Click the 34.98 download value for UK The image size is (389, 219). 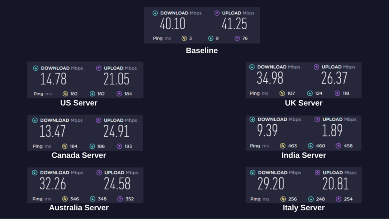coord(270,79)
